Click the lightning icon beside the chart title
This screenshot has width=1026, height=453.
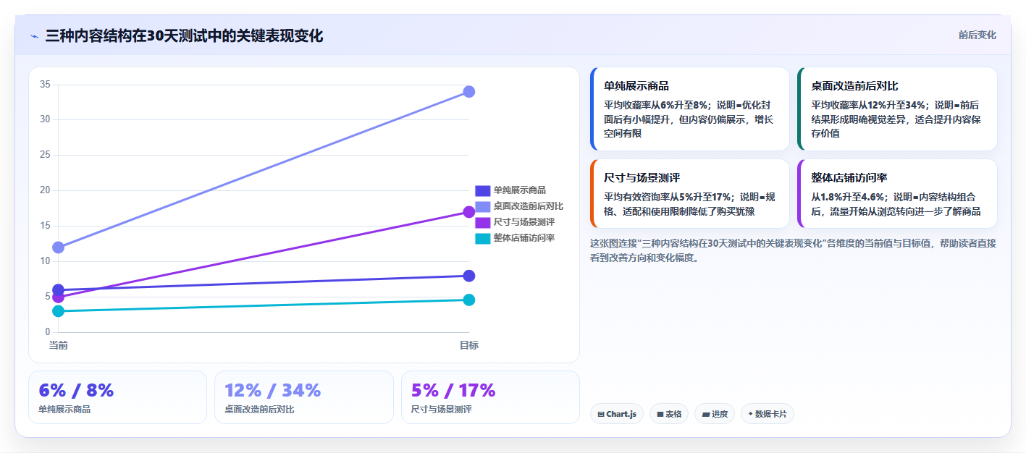pos(34,36)
